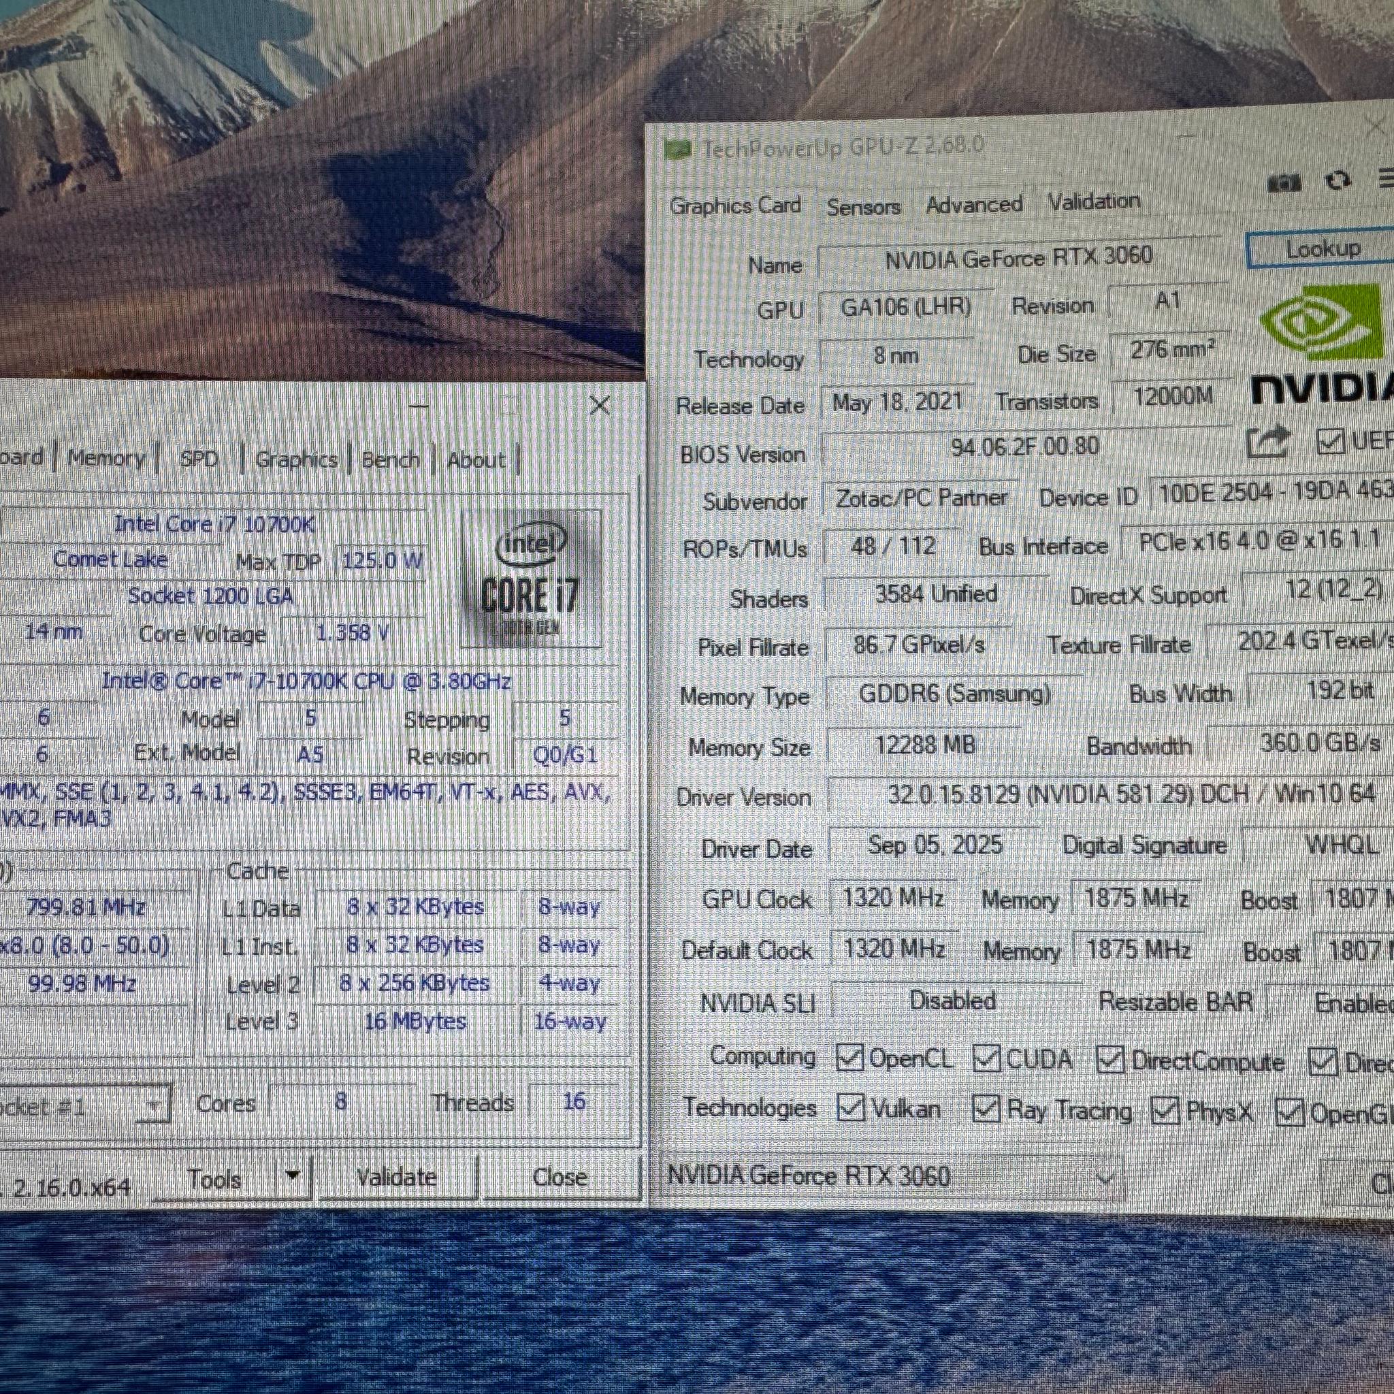Click the GPU-Z share BIOS export icon

pyautogui.click(x=1269, y=441)
